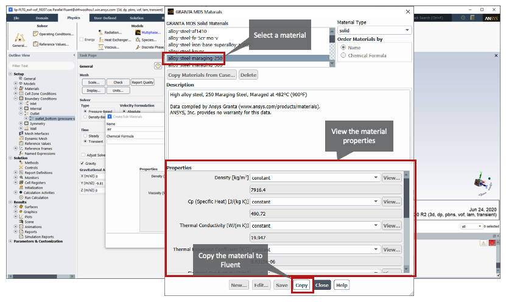This screenshot has height=302, width=506.
Task: Open the Density method dropdown
Action: click(314, 178)
